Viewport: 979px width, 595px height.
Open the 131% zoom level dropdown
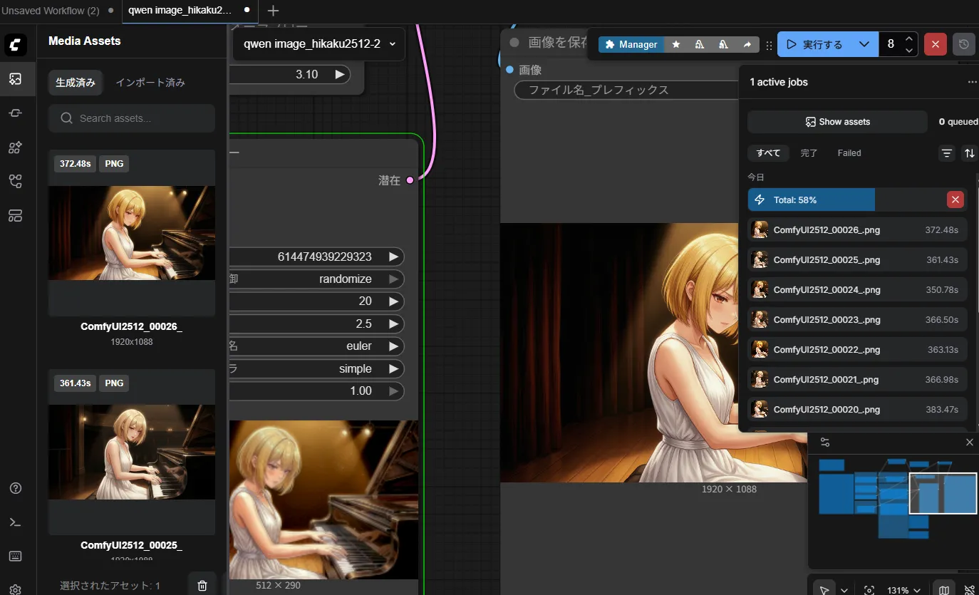[x=901, y=590]
